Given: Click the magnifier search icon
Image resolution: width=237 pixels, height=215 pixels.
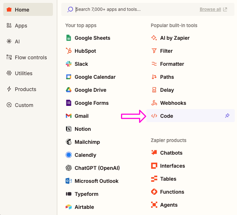Looking at the screenshot, I should coord(70,9).
